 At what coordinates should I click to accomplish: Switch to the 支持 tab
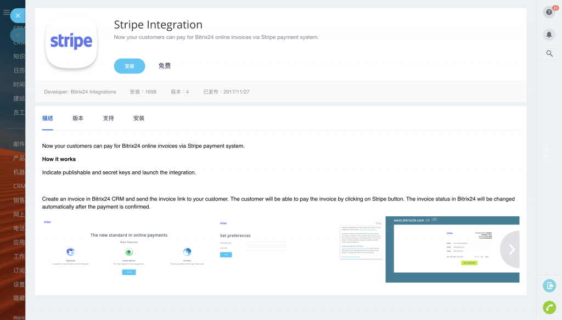108,118
